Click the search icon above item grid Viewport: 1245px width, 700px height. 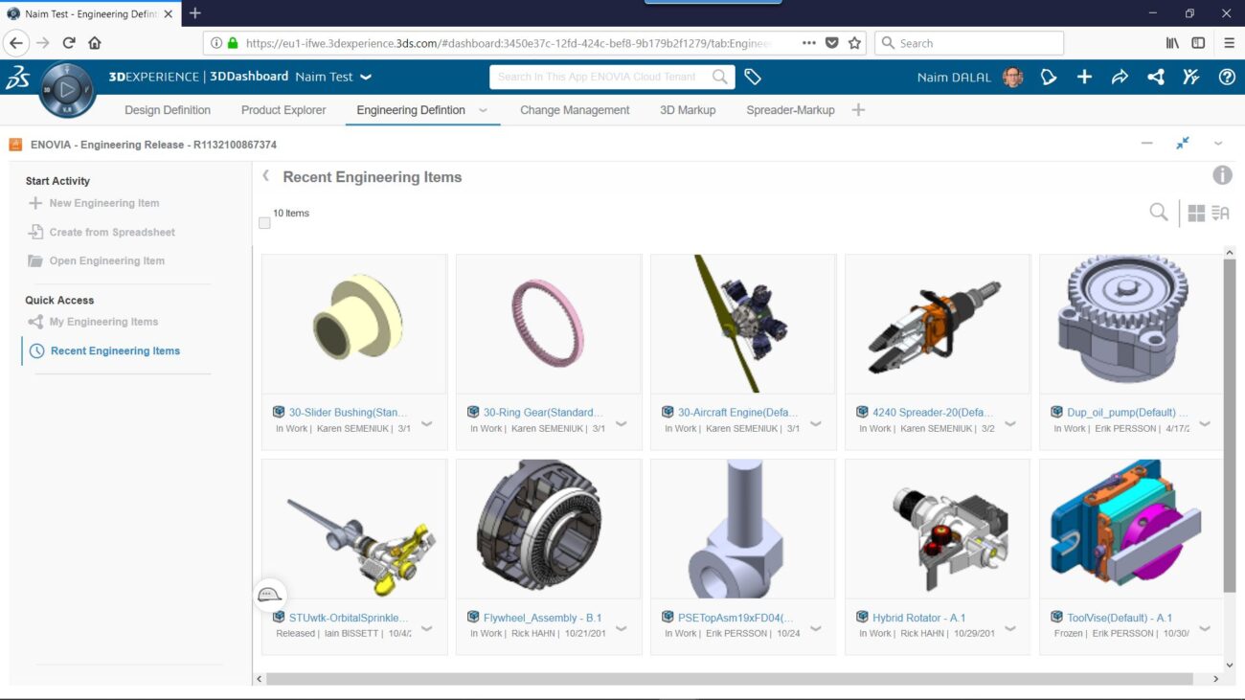tap(1159, 213)
